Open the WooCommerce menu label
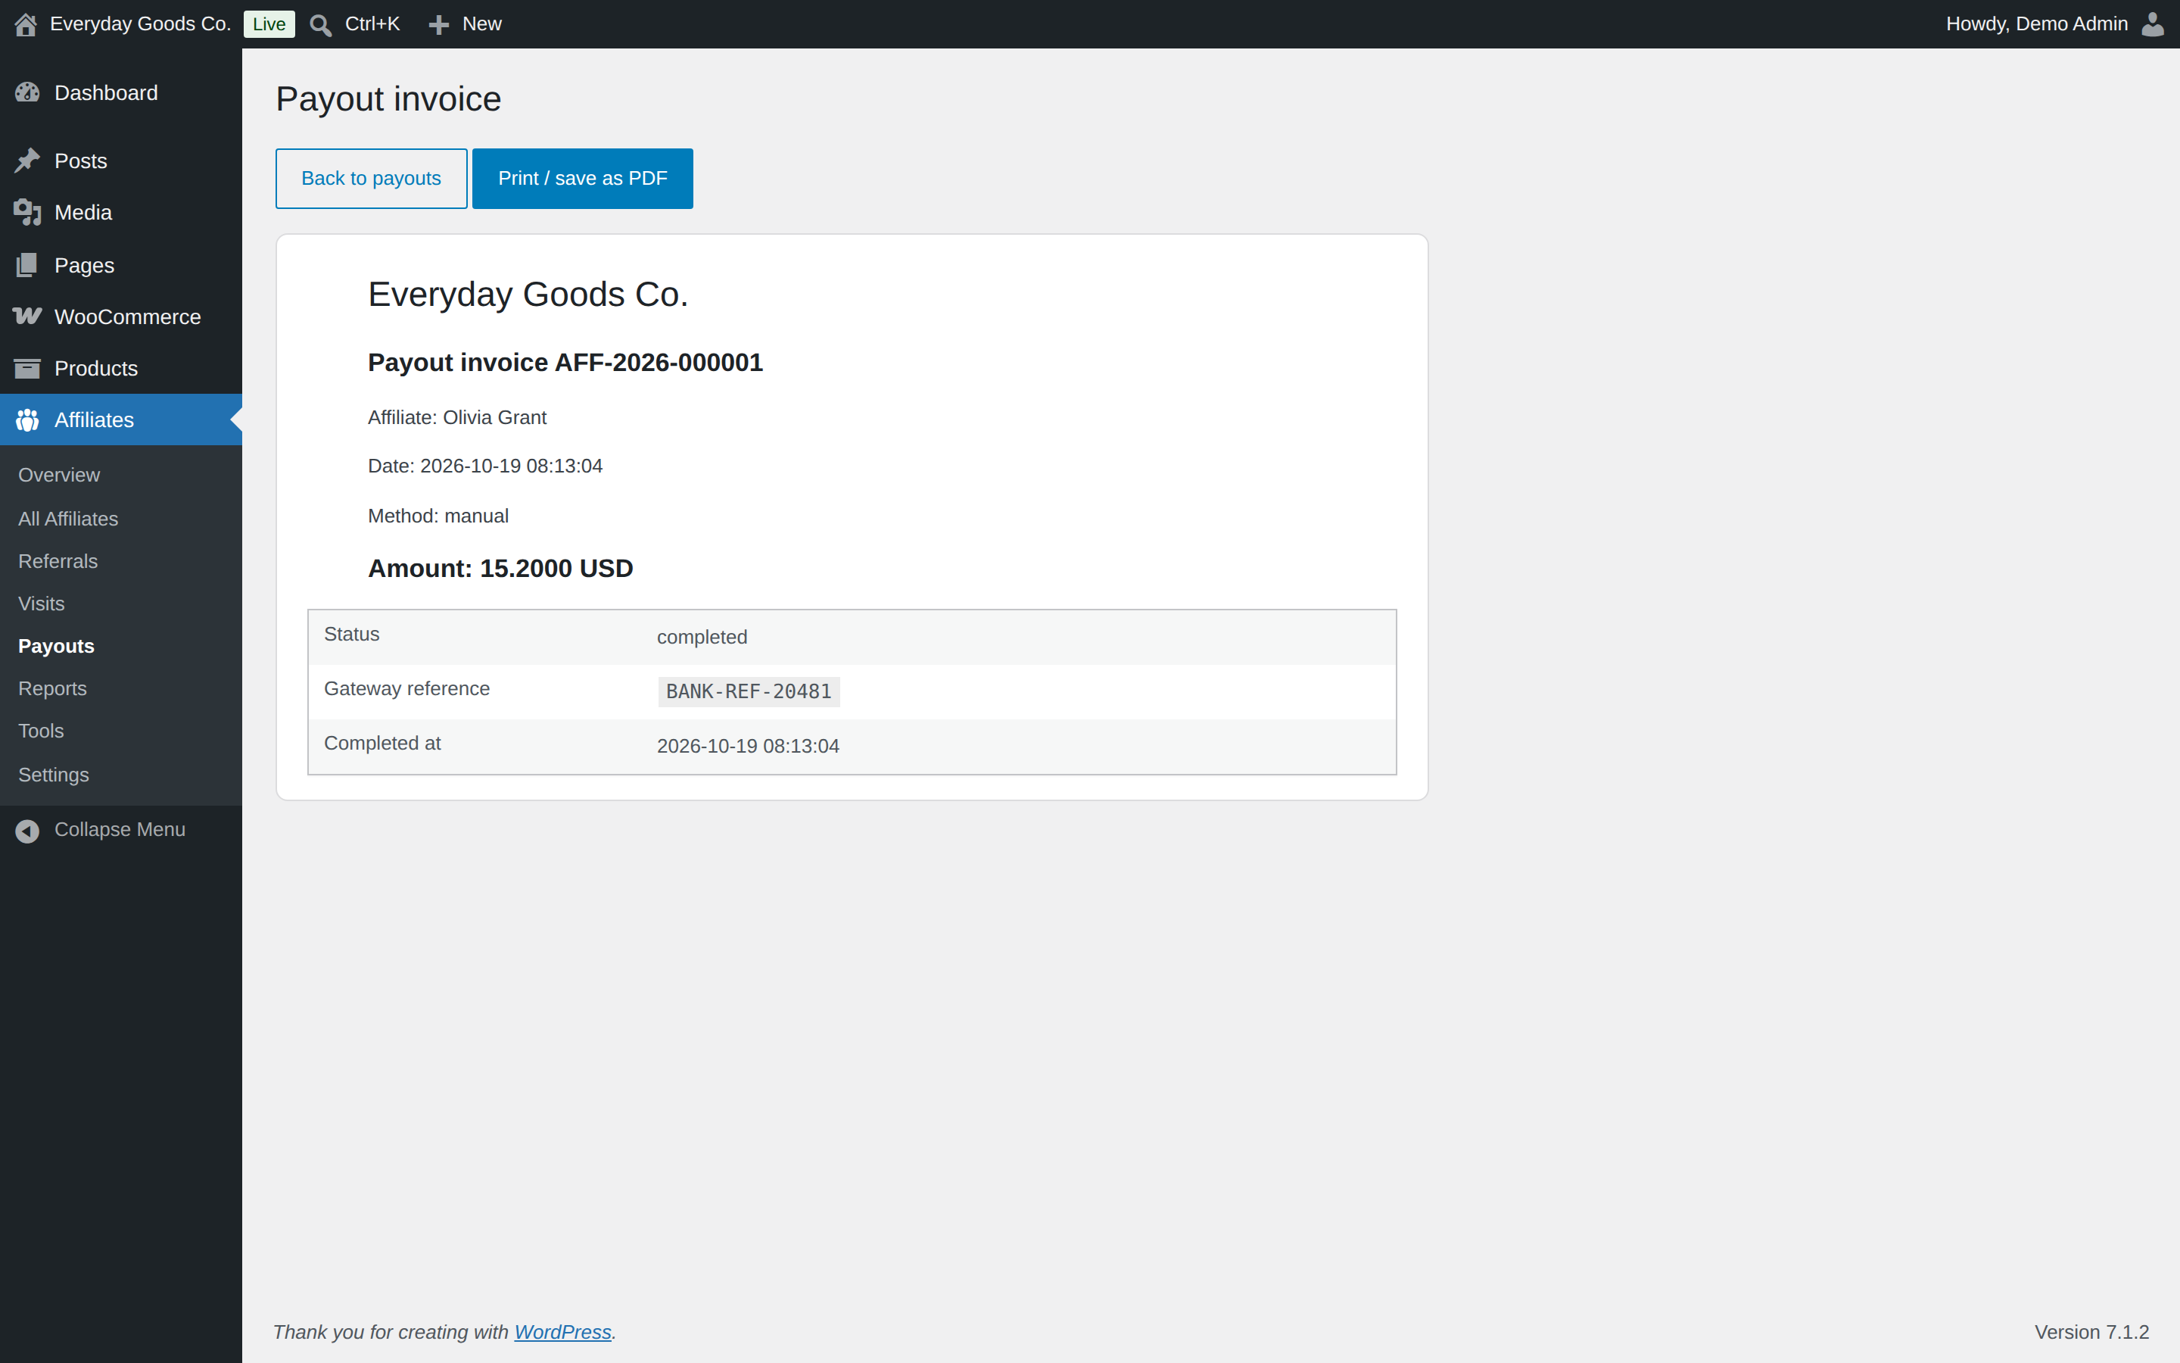 pyautogui.click(x=127, y=317)
